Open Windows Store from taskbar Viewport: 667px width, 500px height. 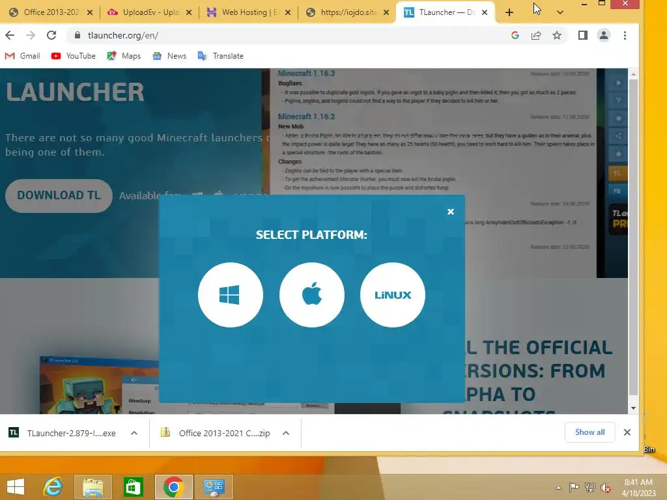pos(133,487)
